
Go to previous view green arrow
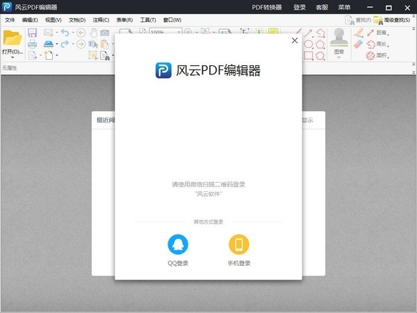pos(81,33)
